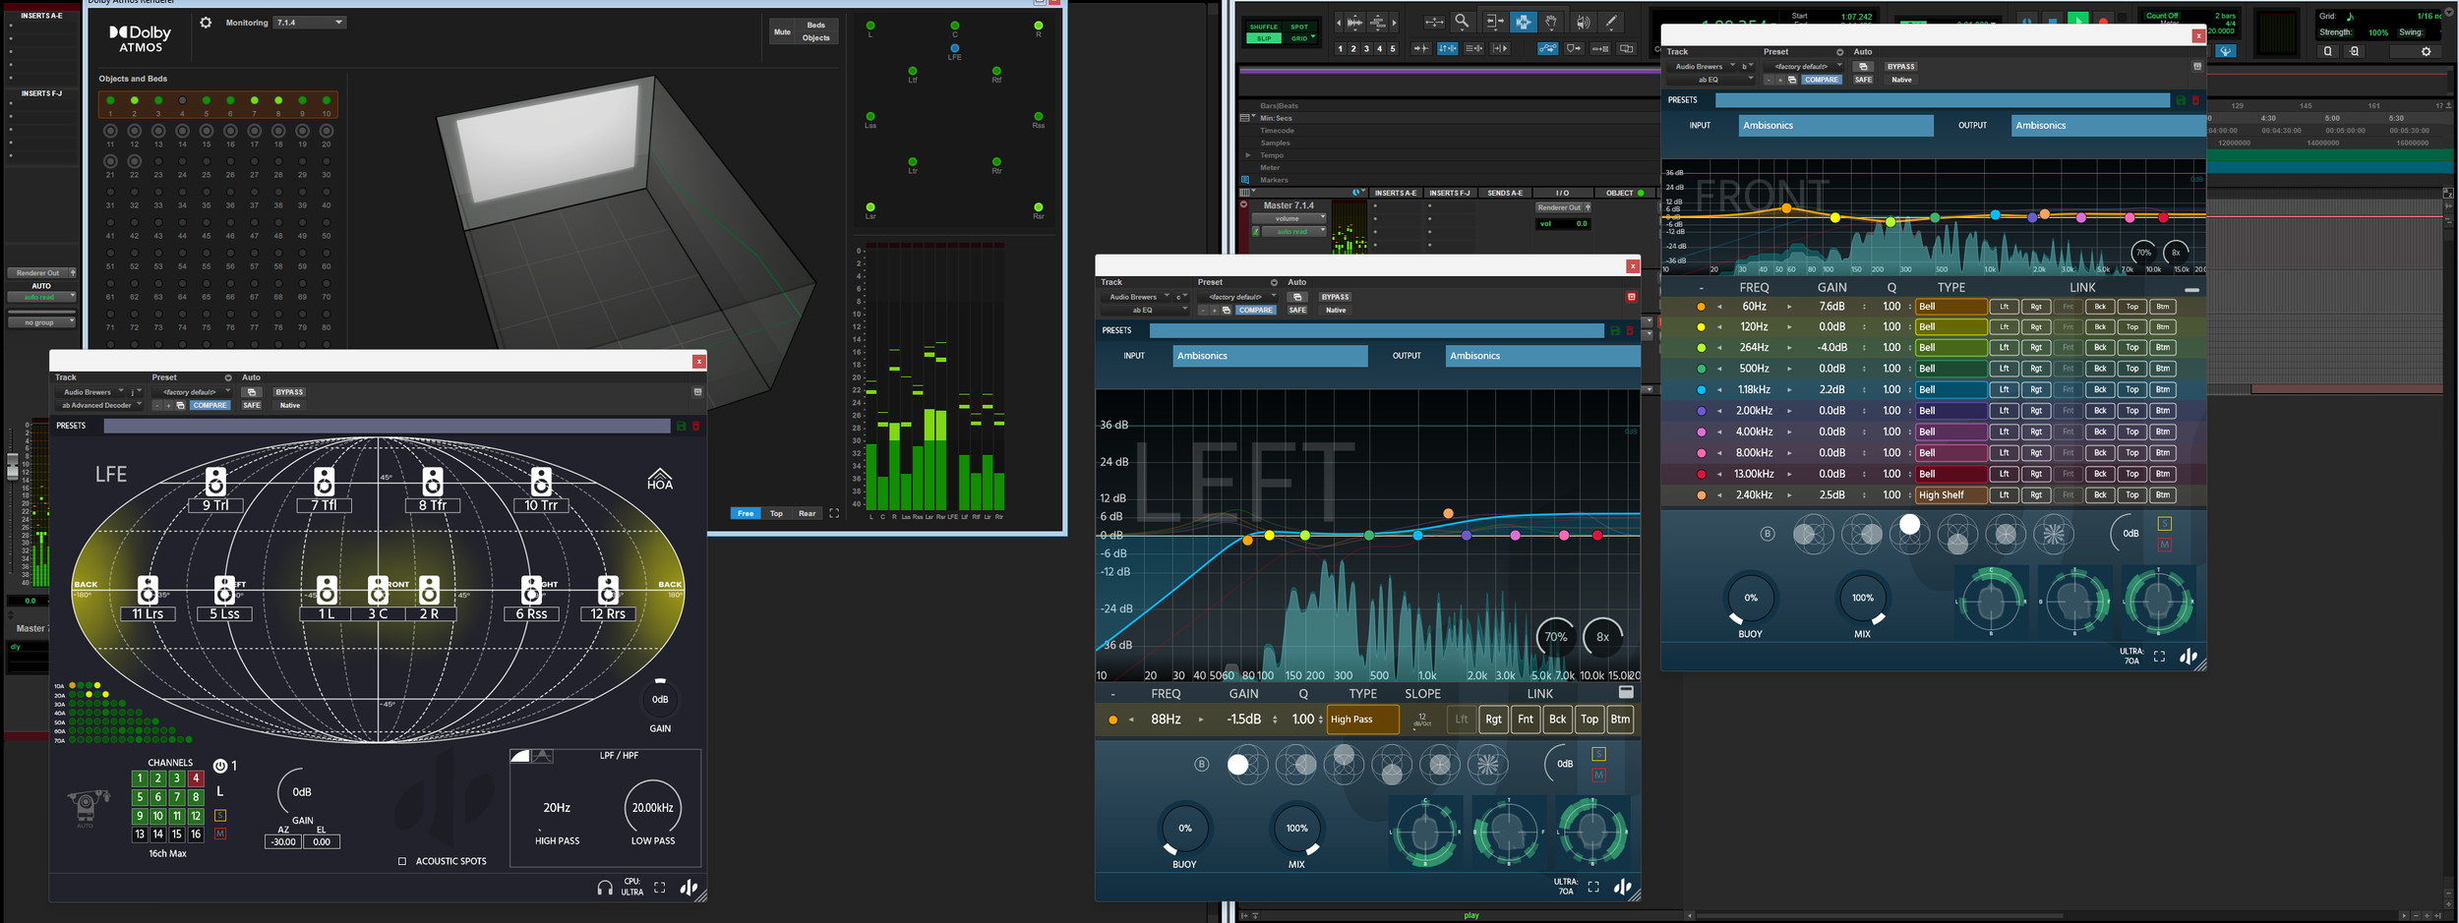This screenshot has height=923, width=2459.
Task: Open OUTPUT Ambisonics dropdown in FRONT EQ
Action: point(2108,126)
